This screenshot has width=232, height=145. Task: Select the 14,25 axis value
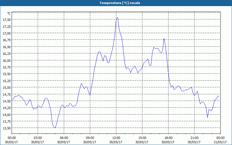point(7,108)
